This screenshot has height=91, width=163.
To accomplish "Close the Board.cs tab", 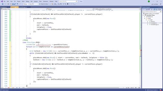I will click(x=18, y=7).
